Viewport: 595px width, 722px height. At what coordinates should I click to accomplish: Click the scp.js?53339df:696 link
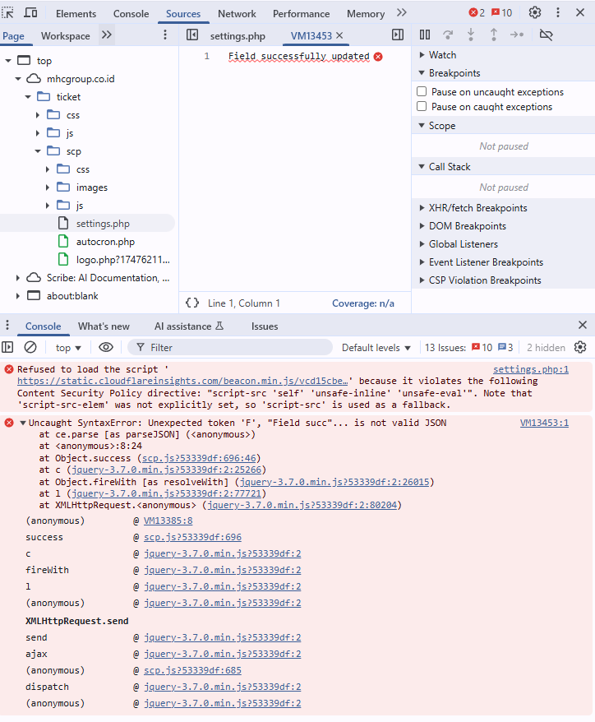coord(192,537)
